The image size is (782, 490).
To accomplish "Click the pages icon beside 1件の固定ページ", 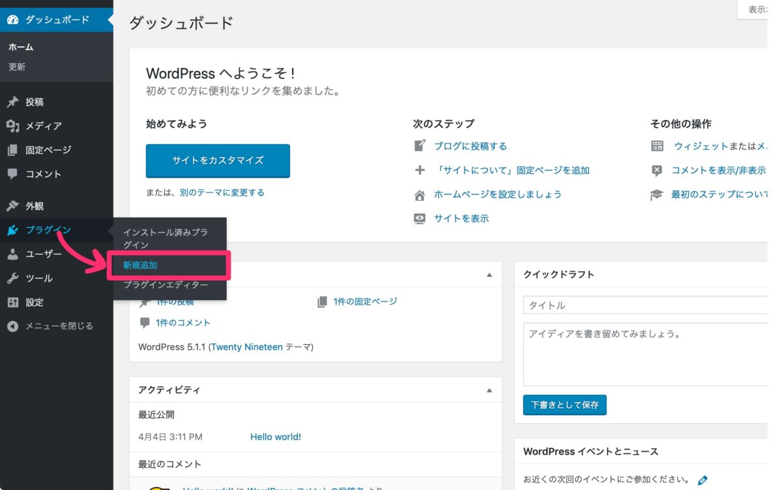I will point(322,302).
